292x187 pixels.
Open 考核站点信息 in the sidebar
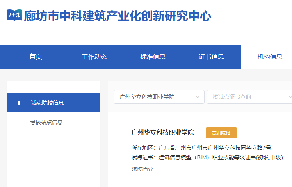tap(46, 122)
